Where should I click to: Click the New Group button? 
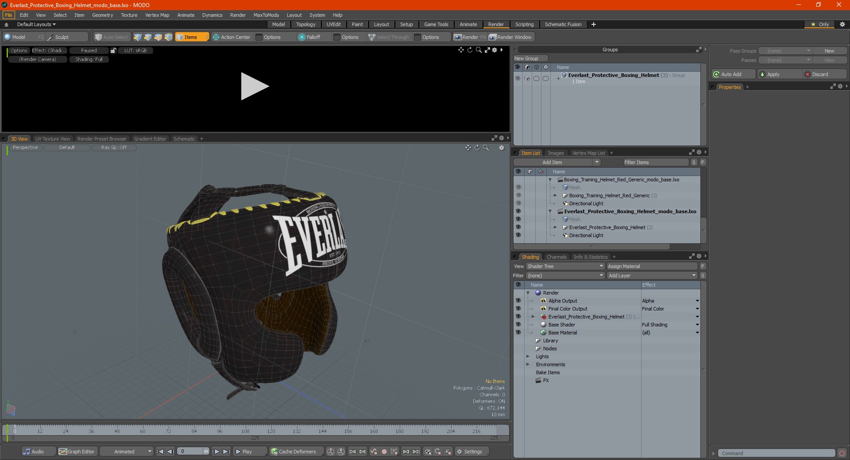[x=530, y=58]
